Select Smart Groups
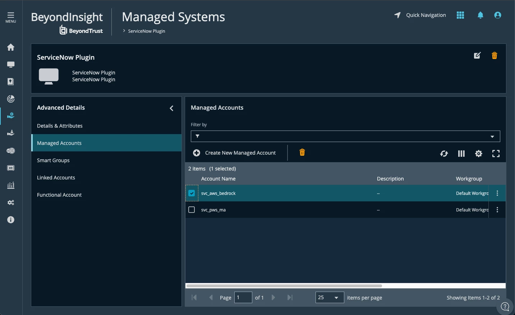The image size is (515, 315). point(106,160)
